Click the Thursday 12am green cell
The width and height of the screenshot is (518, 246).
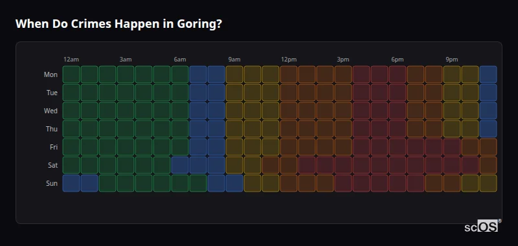[x=71, y=129]
